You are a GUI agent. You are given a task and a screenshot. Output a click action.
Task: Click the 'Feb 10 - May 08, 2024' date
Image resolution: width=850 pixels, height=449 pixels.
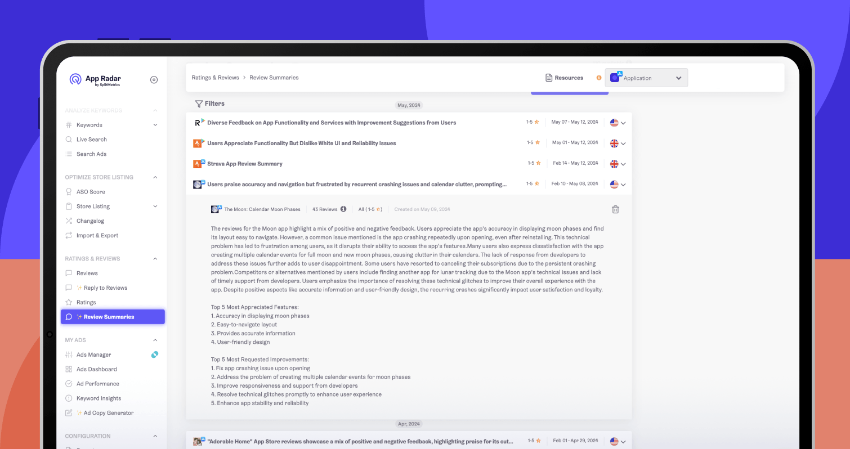tap(575, 184)
